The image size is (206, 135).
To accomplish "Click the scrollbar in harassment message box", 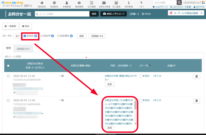I will pos(135,105).
